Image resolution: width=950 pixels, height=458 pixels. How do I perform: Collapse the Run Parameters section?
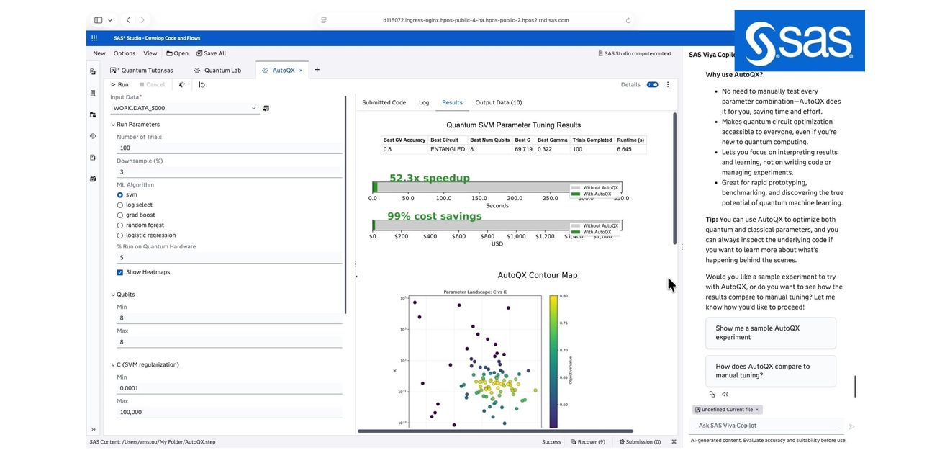coord(113,125)
